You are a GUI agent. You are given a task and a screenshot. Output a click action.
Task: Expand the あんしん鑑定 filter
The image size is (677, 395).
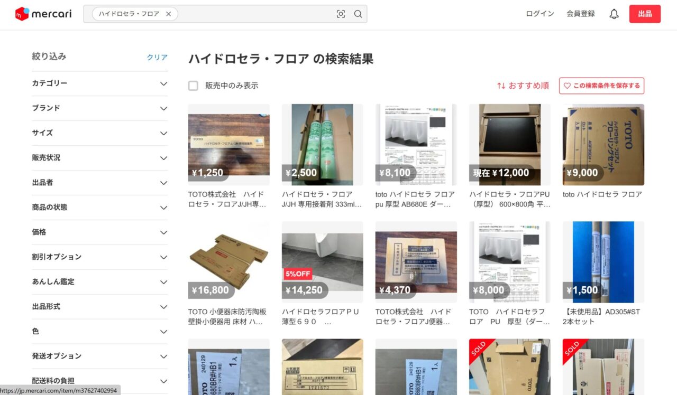[x=99, y=282]
